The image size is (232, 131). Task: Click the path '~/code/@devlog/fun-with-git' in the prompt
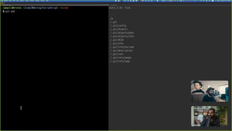[x=40, y=8]
